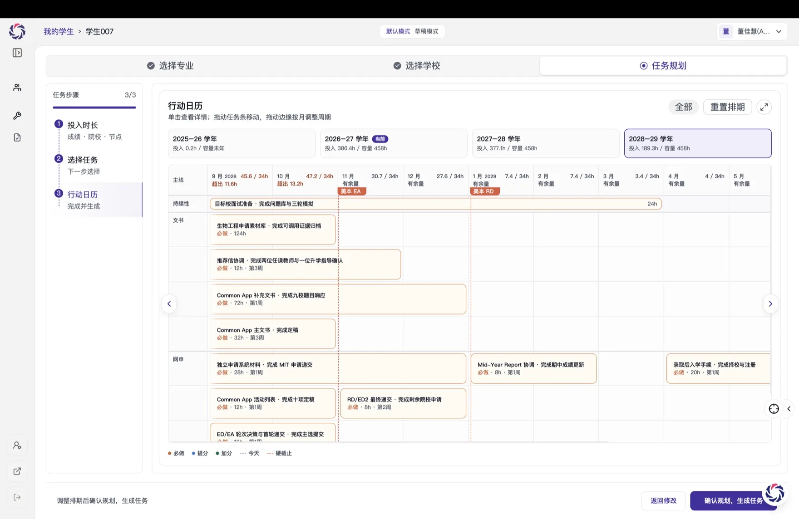Click the app logo in the sidebar
This screenshot has width=799, height=519.
pos(17,31)
